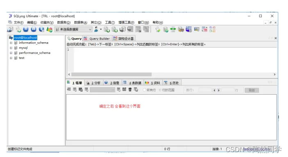Click the row count field before 行

228,90
